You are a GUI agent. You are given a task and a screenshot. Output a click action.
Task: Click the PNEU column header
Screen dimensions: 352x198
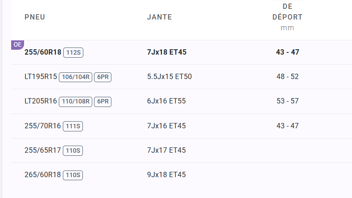click(35, 17)
